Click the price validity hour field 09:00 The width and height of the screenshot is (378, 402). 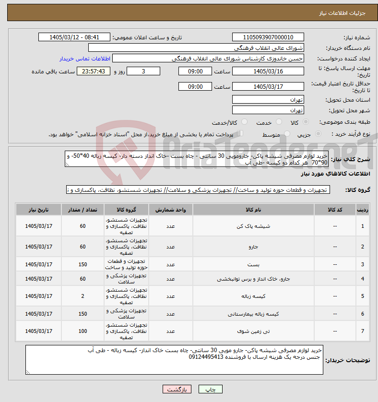pos(195,87)
